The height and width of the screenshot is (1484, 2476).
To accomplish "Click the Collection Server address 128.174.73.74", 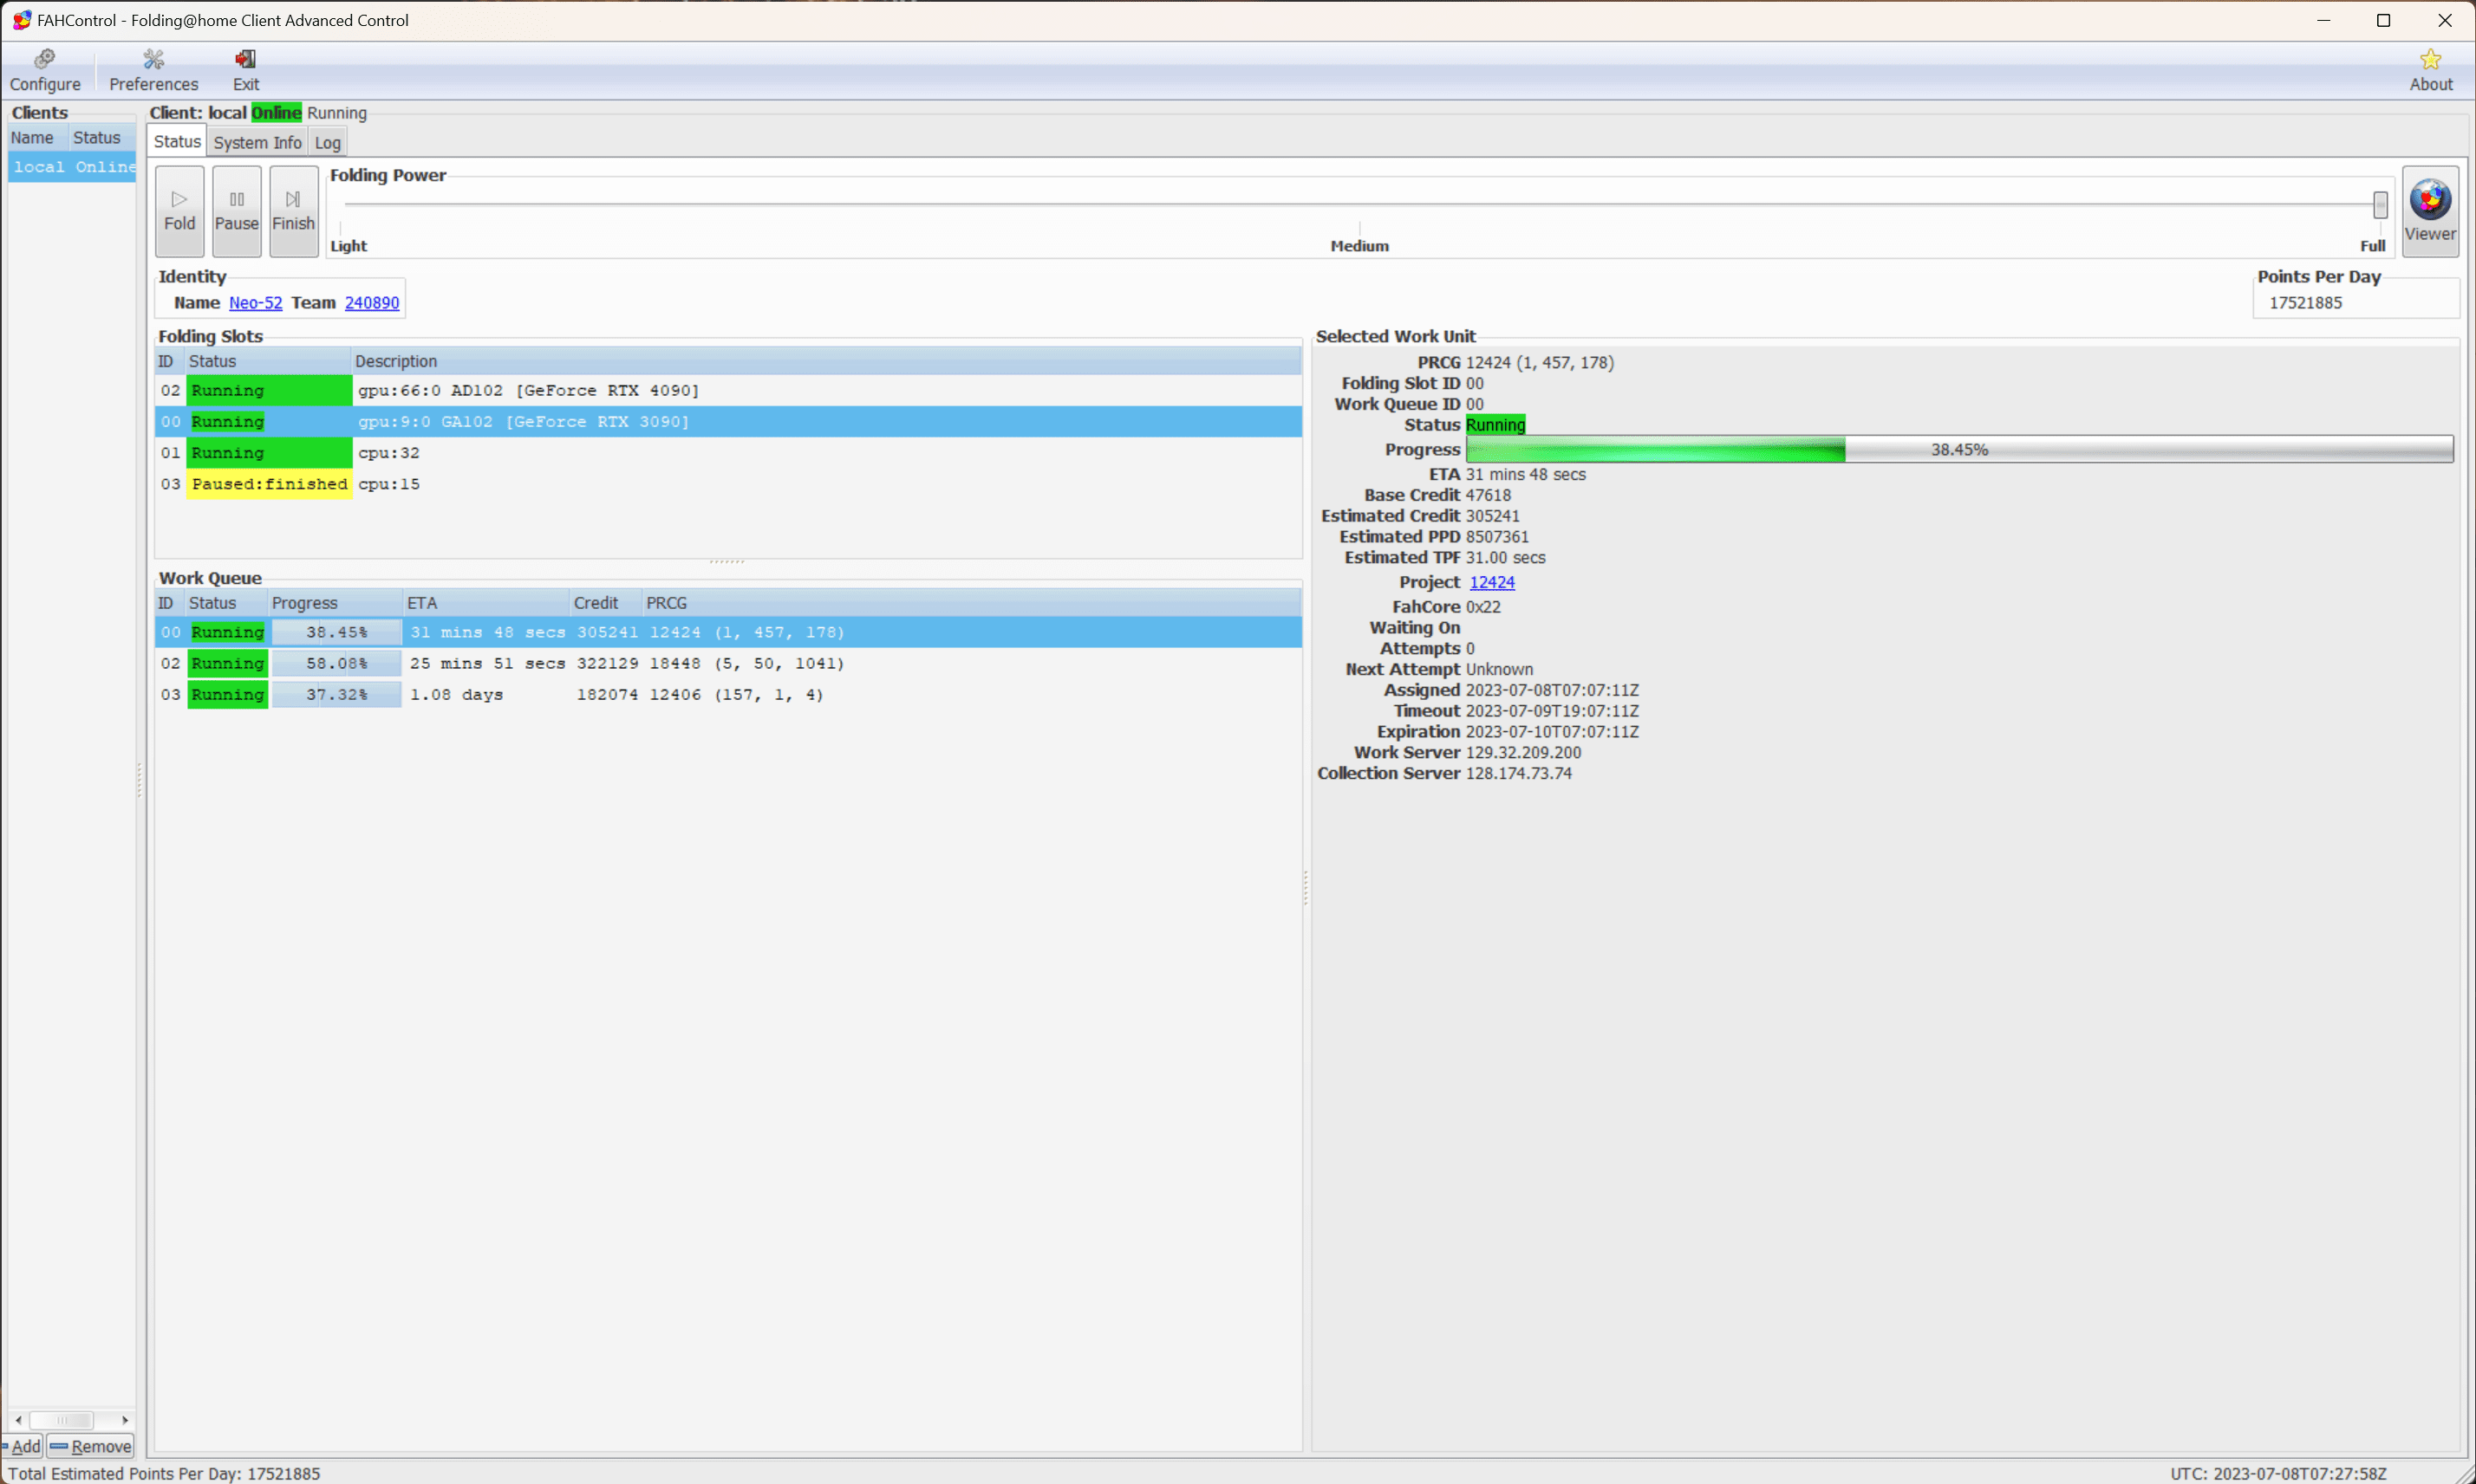I will [1518, 774].
